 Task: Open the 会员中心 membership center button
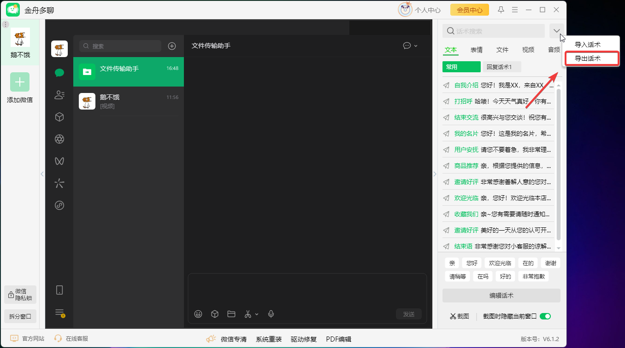[x=469, y=10]
